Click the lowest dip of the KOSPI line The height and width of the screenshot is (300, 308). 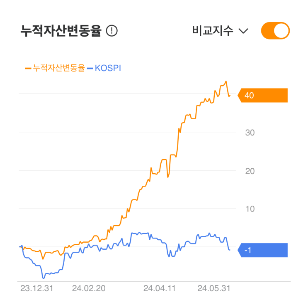(x=43, y=278)
